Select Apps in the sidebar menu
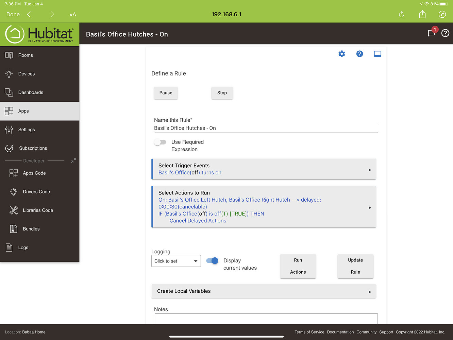This screenshot has height=340, width=453. click(23, 111)
